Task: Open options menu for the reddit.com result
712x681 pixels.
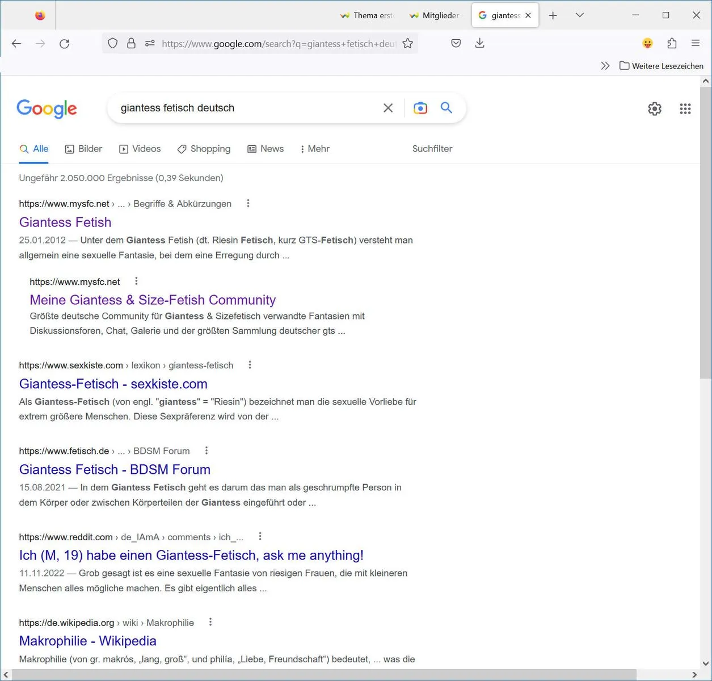Action: point(260,536)
